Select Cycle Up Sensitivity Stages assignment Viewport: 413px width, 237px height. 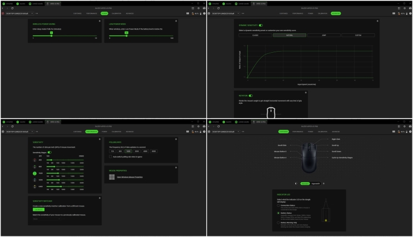pos(342,158)
